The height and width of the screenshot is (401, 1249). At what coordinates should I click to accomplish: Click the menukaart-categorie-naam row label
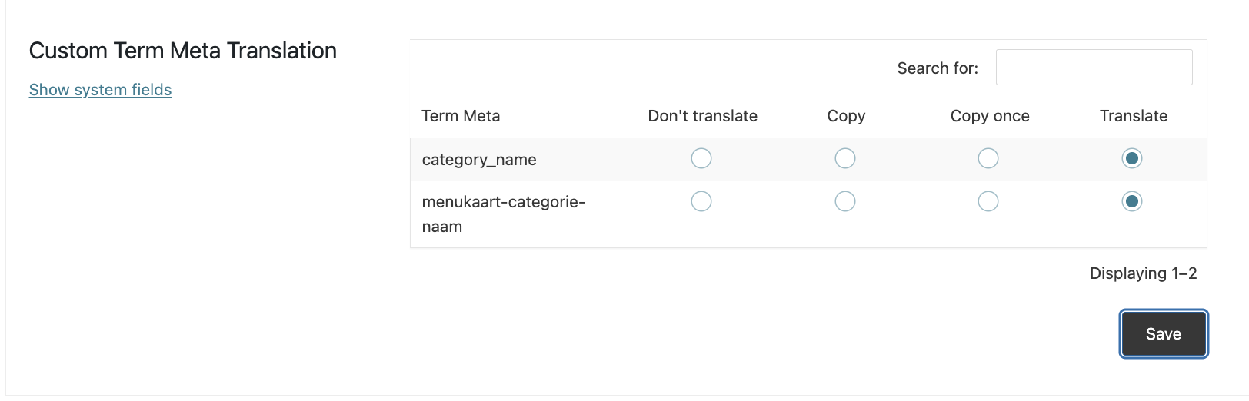pos(504,214)
